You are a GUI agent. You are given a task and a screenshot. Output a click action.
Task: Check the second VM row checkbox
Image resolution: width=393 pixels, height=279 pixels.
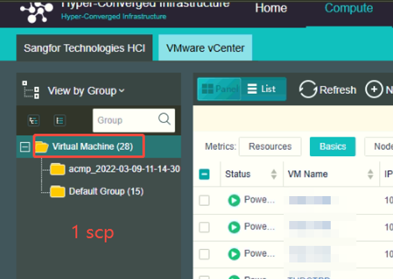pos(204,227)
